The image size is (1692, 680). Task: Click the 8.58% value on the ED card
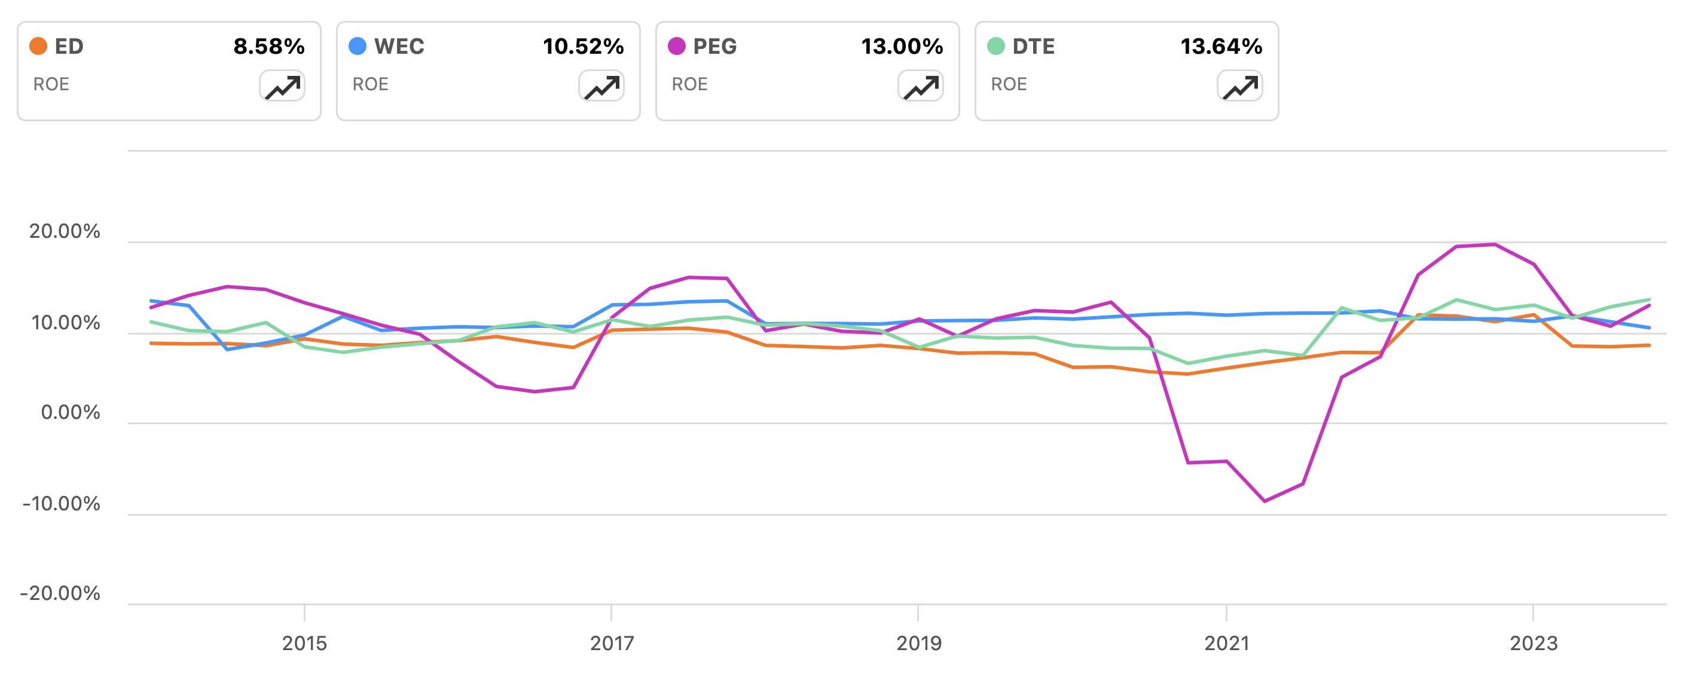[270, 46]
